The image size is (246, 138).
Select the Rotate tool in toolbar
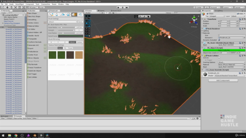(12, 7)
